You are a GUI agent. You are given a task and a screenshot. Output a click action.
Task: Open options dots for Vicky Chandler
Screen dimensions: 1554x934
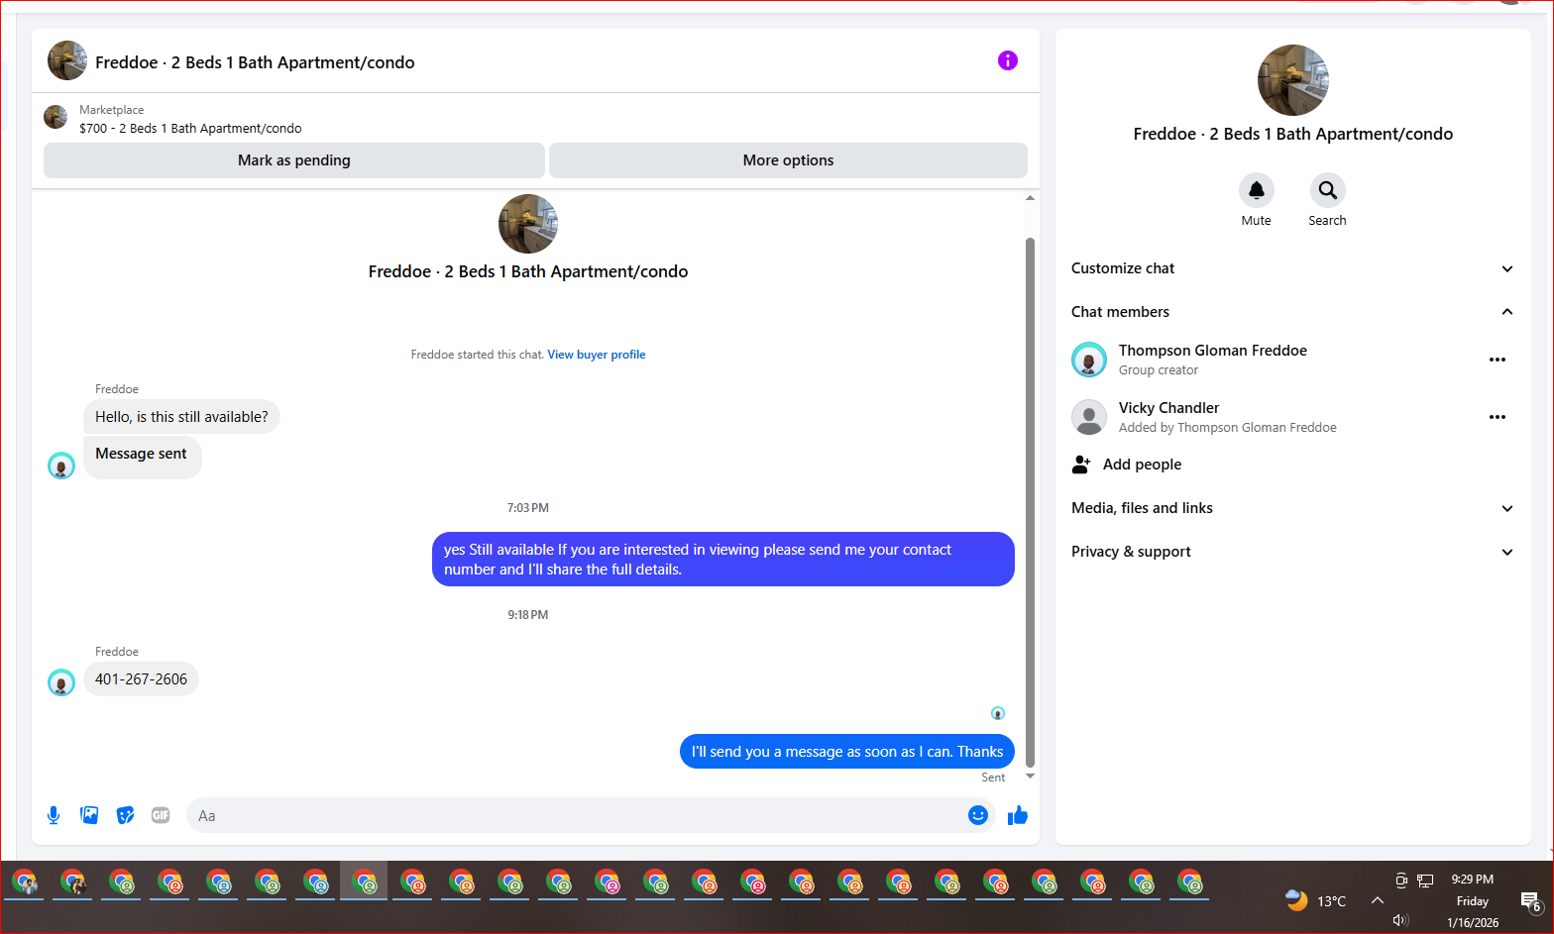tap(1497, 417)
